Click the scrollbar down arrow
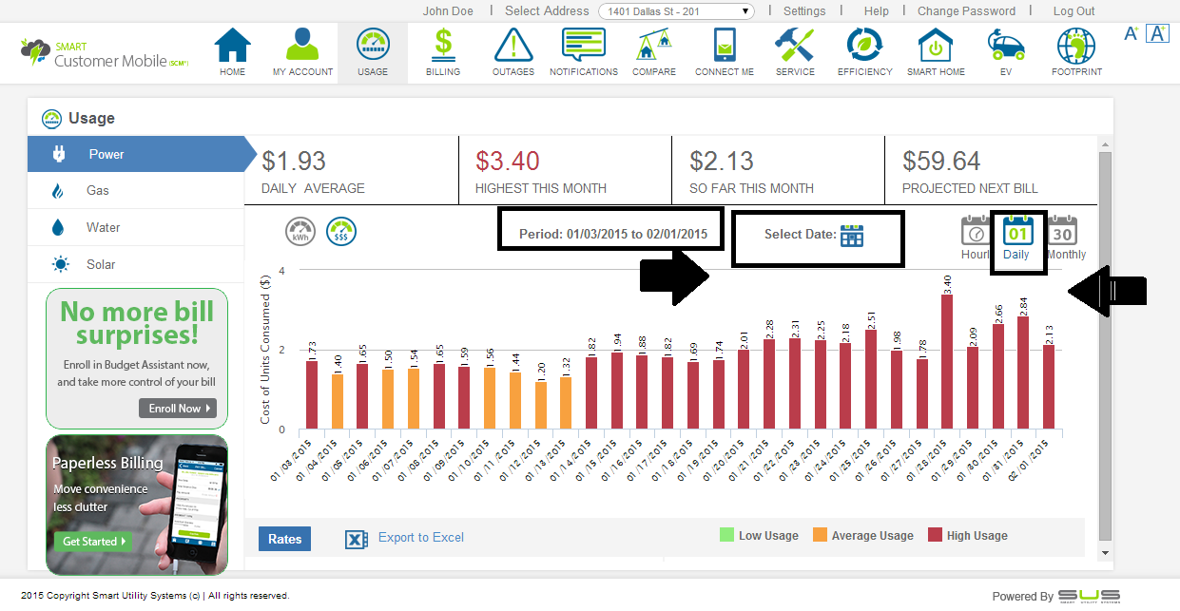The height and width of the screenshot is (611, 1180). coord(1104,552)
